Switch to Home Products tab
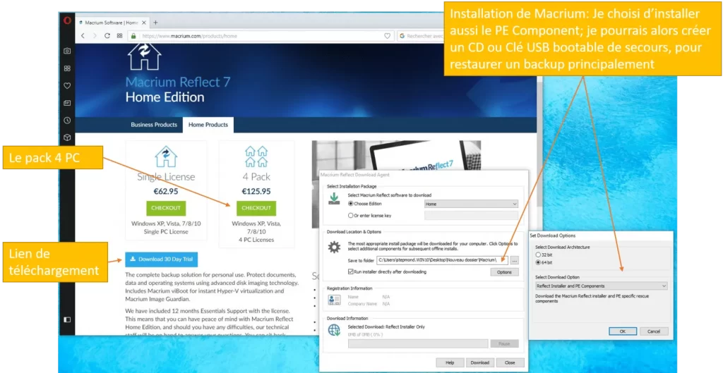Screen dimensions: 723x373 coord(208,125)
